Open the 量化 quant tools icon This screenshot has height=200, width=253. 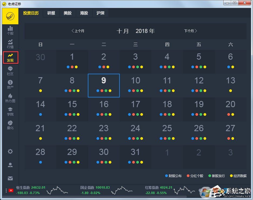pos(10,125)
